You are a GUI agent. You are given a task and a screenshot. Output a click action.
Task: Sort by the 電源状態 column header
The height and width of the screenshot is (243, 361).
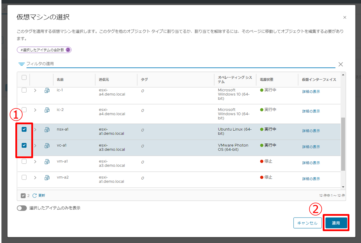tap(267, 80)
